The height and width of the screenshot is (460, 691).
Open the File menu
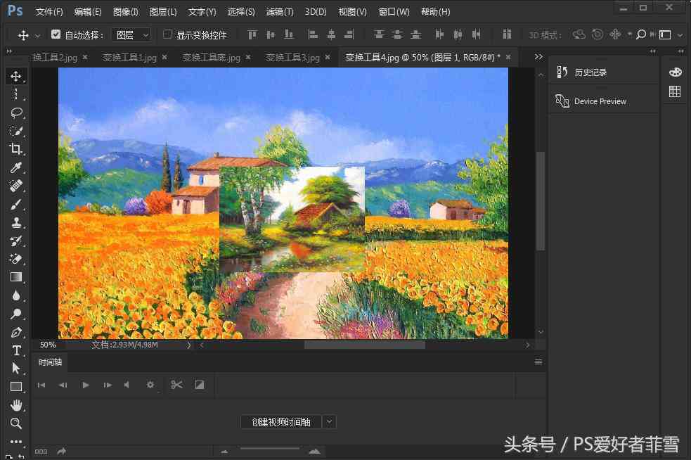click(x=49, y=12)
